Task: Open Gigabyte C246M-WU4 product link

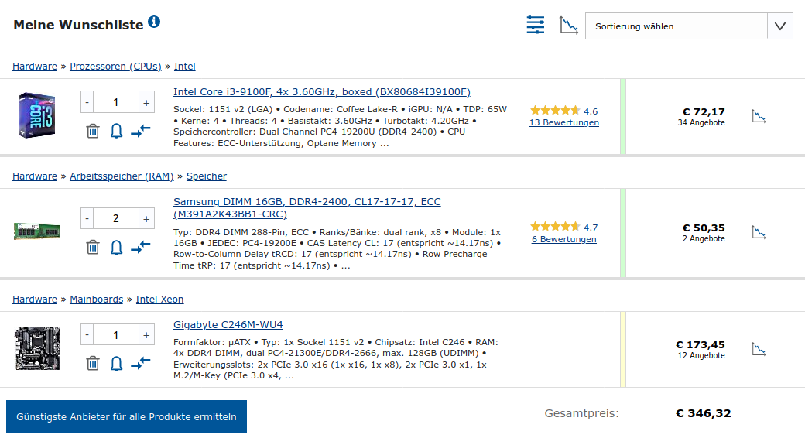Action: (228, 325)
